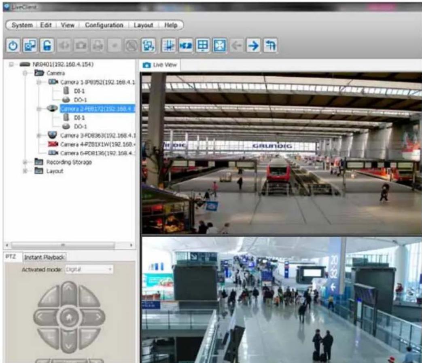Click the Layout folder icon in tree
This screenshot has width=422, height=363.
pos(39,171)
